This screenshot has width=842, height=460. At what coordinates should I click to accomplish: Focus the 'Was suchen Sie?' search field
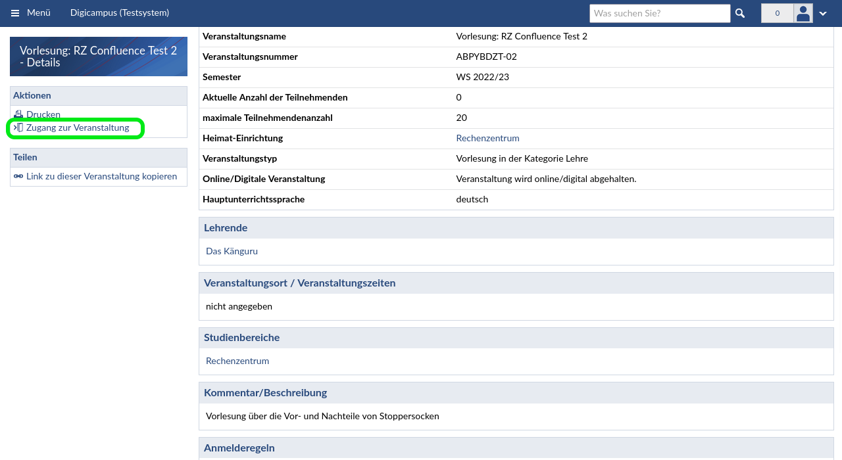point(660,13)
